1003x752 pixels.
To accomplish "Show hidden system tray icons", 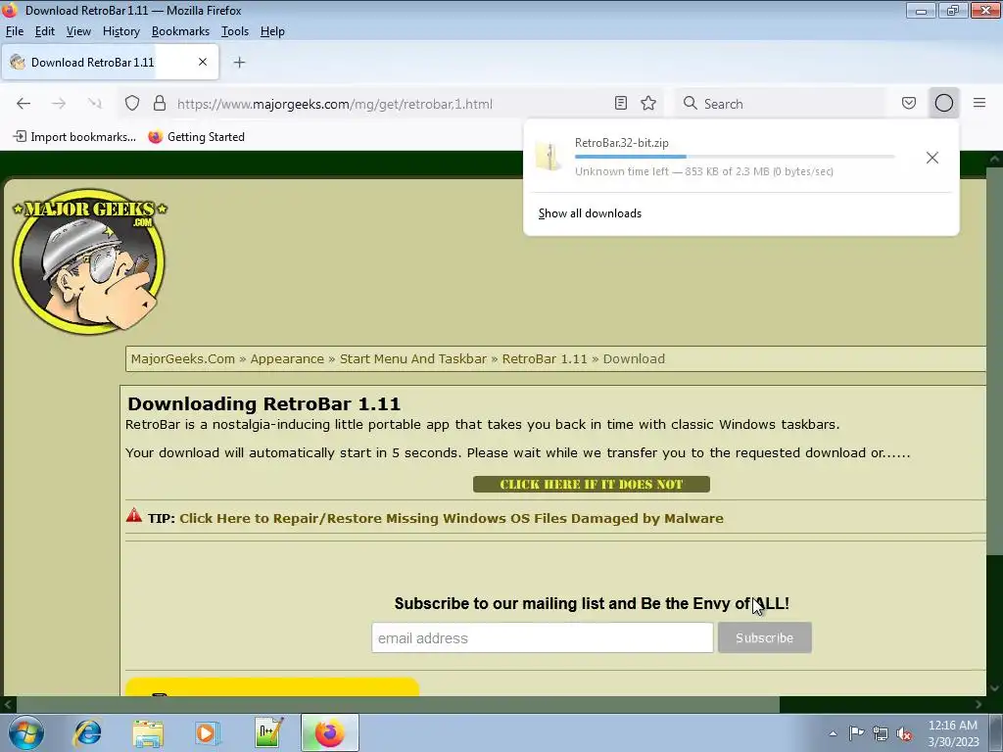I will [x=833, y=733].
